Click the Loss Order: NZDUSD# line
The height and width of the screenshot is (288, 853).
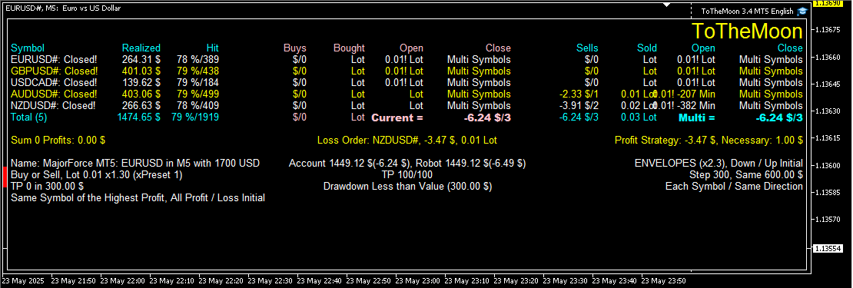pyautogui.click(x=407, y=141)
